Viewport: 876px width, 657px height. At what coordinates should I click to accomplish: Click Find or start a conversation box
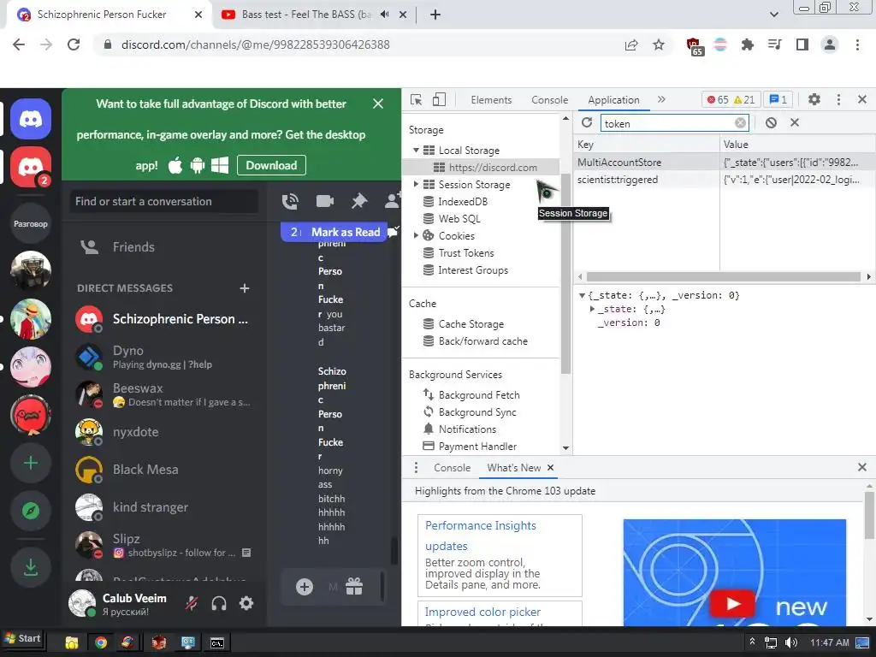(164, 201)
